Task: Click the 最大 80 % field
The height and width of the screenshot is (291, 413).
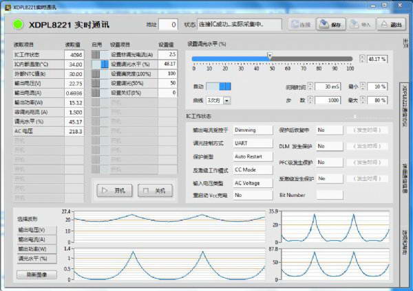Action: (377, 100)
